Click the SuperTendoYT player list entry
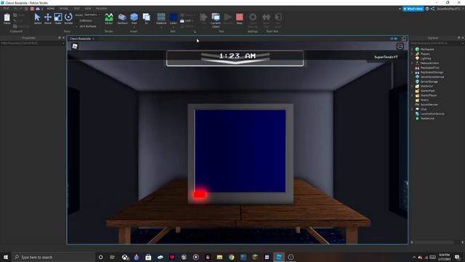This screenshot has height=262, width=465. pyautogui.click(x=386, y=57)
